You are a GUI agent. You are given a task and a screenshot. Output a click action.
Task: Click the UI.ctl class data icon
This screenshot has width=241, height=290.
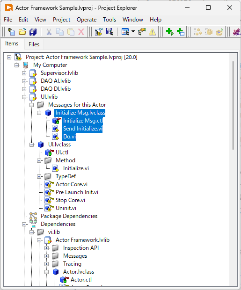49,152
